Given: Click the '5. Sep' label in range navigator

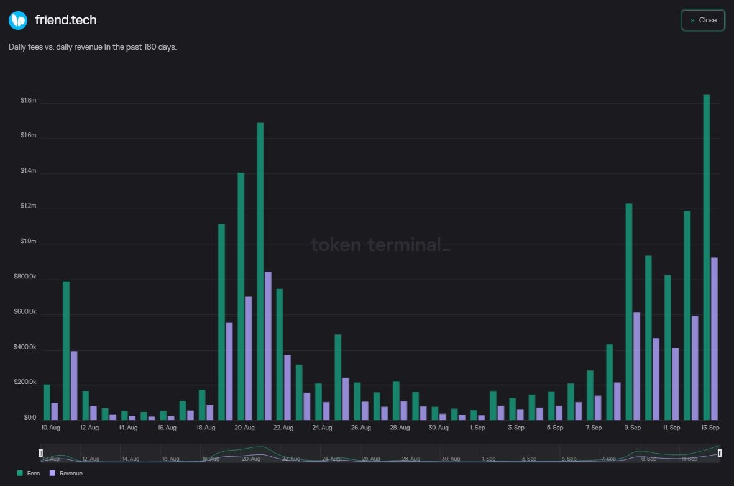Looking at the screenshot, I should tap(569, 459).
